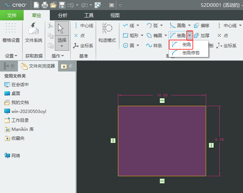This screenshot has width=243, height=193.
Task: Switch to the 工具 tab
Action: pyautogui.click(x=89, y=15)
